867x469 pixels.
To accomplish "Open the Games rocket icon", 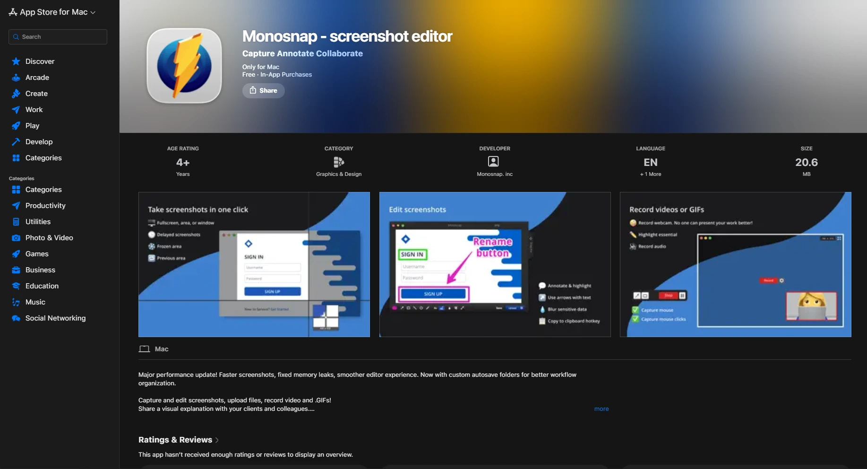I will pyautogui.click(x=16, y=254).
